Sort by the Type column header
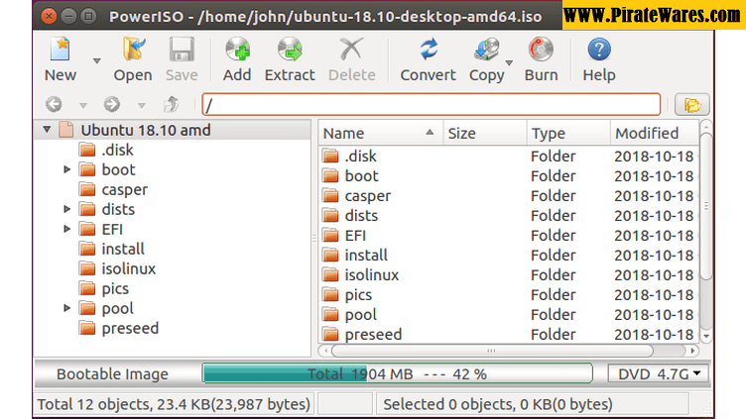Viewport: 746px width, 419px height. click(568, 133)
